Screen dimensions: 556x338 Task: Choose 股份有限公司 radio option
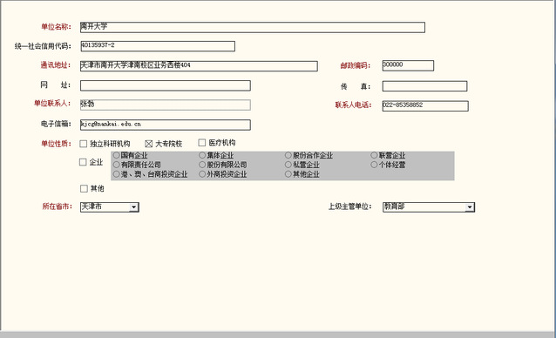pyautogui.click(x=202, y=165)
